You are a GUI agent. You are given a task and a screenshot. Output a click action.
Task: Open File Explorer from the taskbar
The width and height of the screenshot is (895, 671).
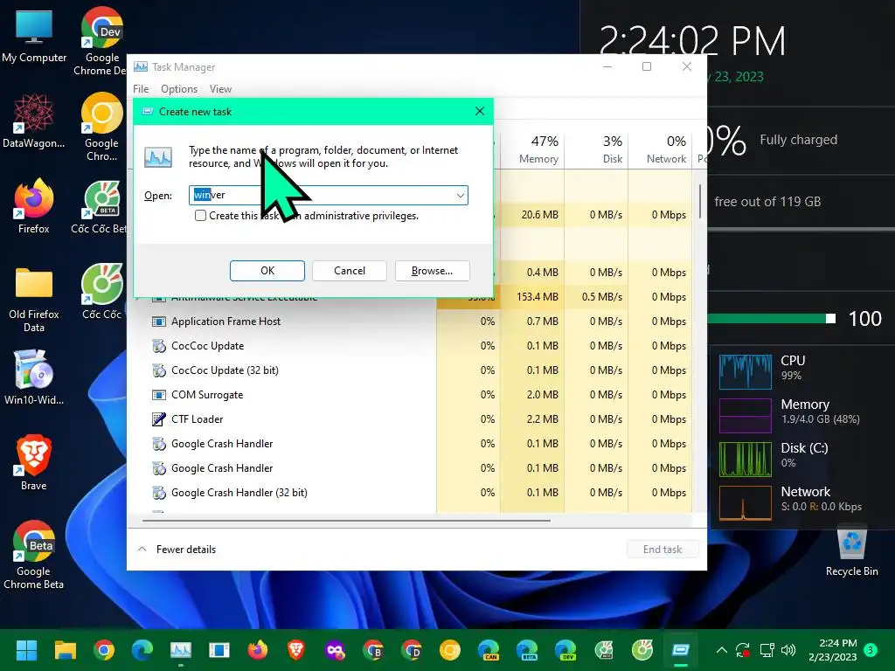tap(65, 650)
